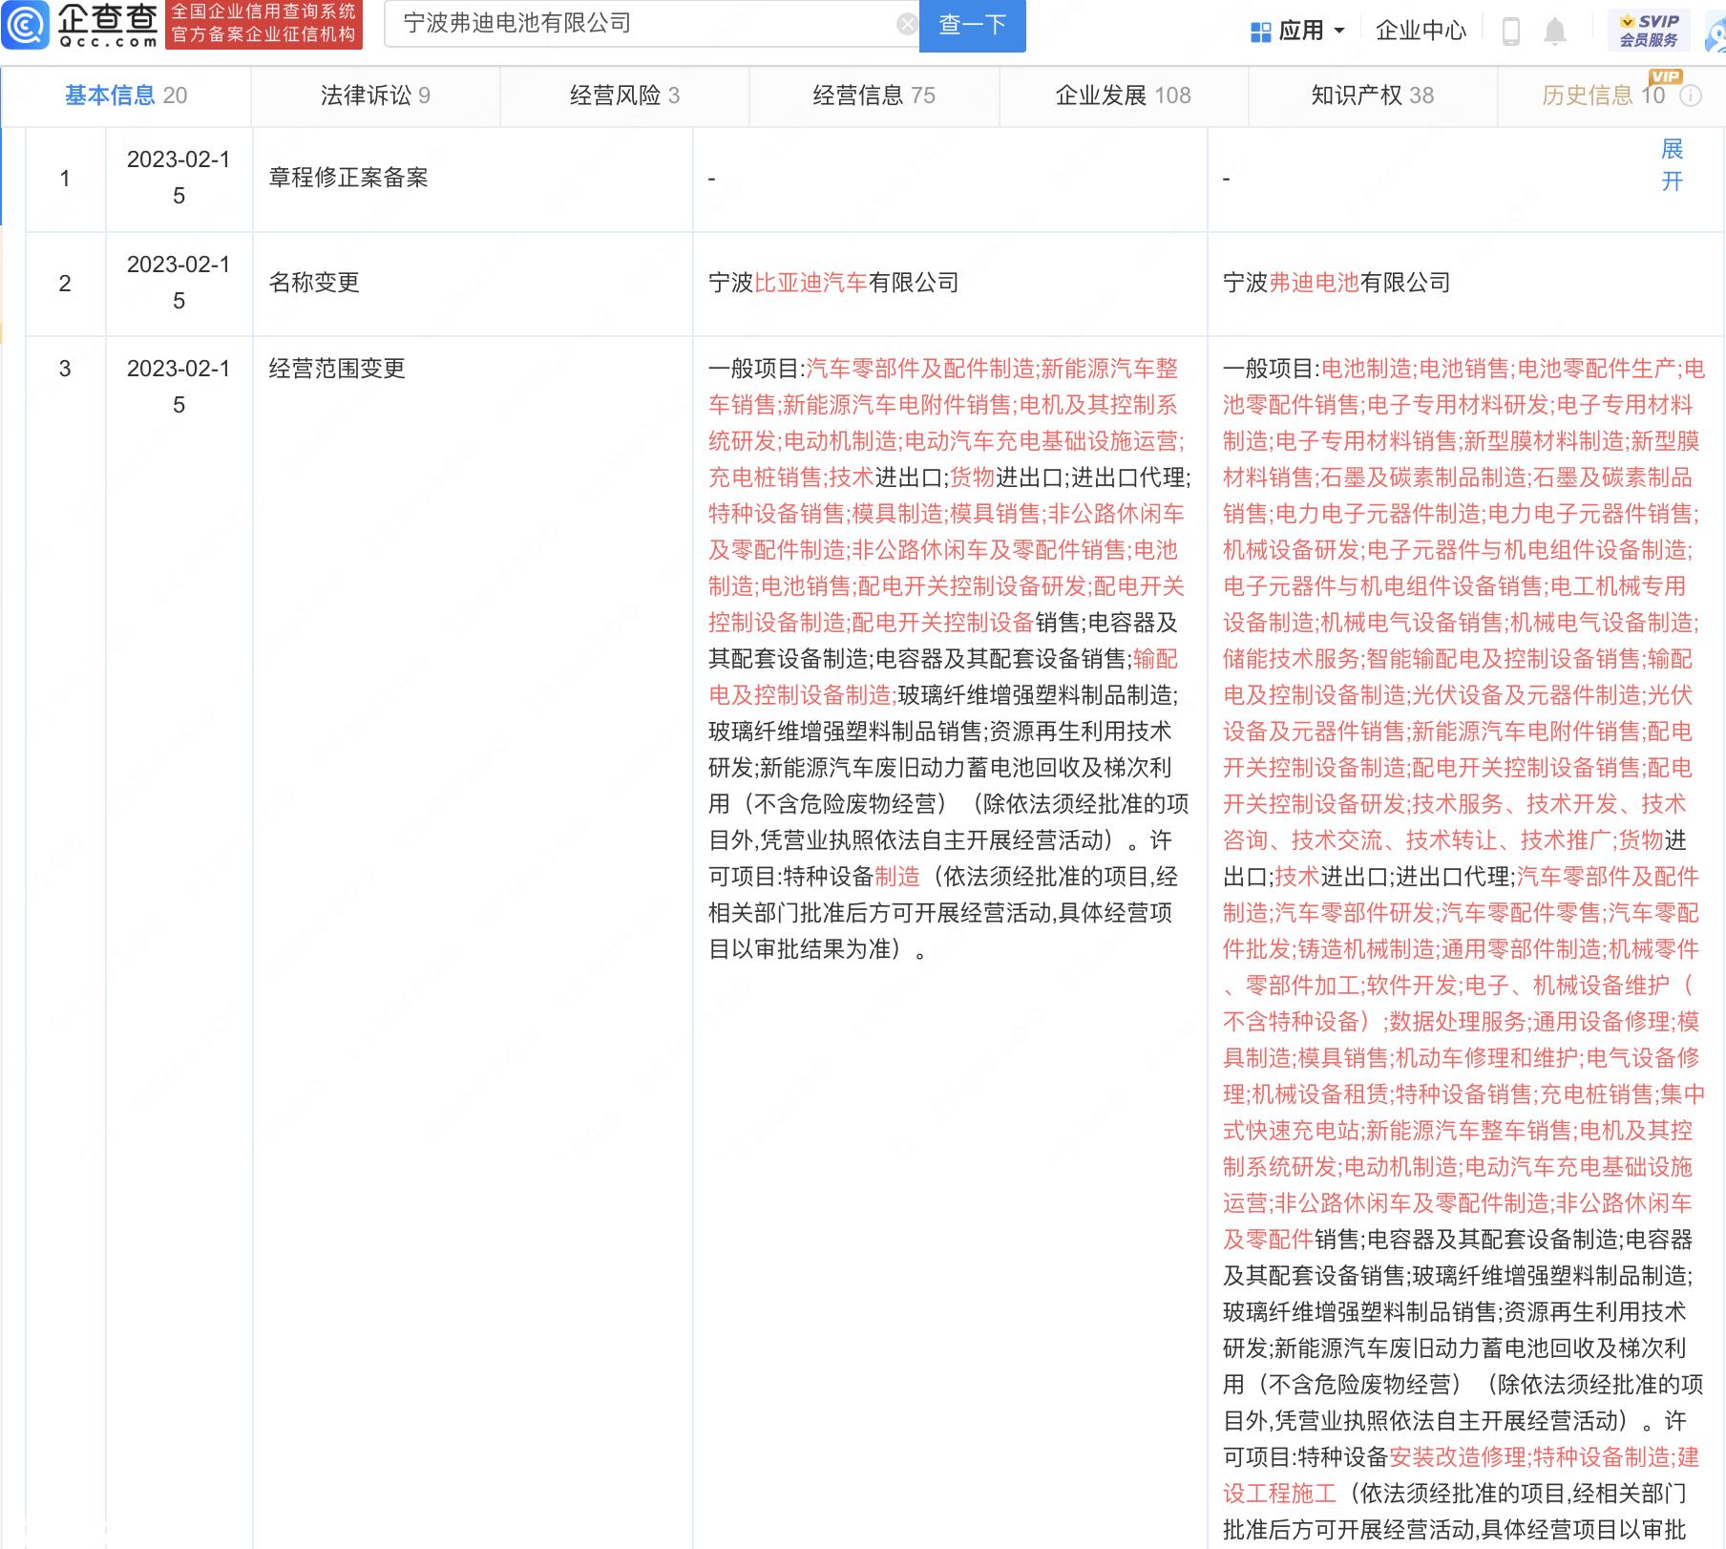1726x1549 pixels.
Task: Click 宁波弗迪电池有限公司 new name in table
Action: 1337,283
